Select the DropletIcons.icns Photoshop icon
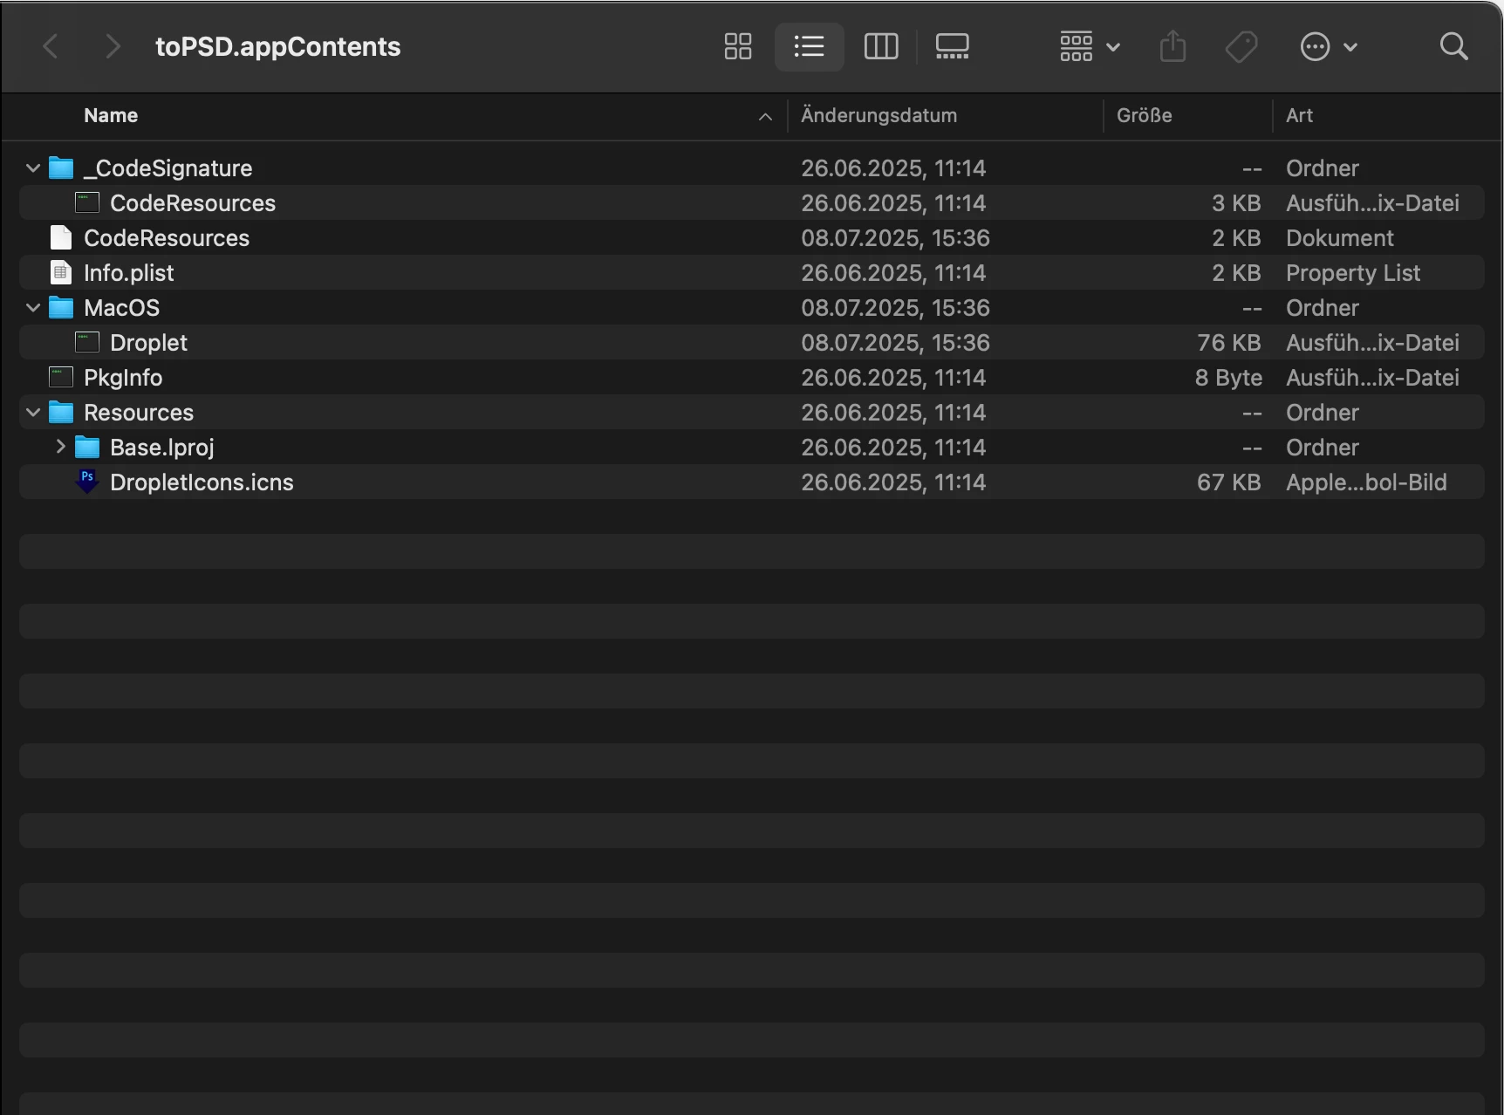This screenshot has height=1115, width=1504. [87, 481]
